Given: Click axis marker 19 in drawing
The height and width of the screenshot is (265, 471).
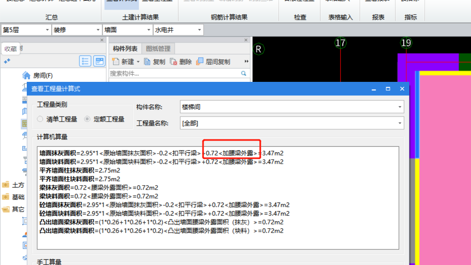Looking at the screenshot, I should point(406,43).
